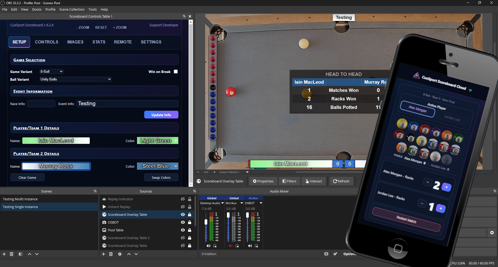Open Player 2 Steel Blue color dropdown
Screen dimensions: 498x267
[158, 166]
